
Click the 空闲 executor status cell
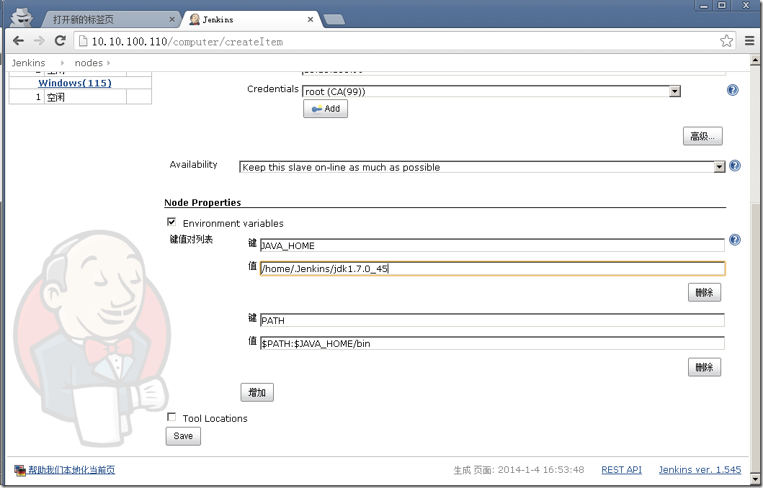[86, 96]
